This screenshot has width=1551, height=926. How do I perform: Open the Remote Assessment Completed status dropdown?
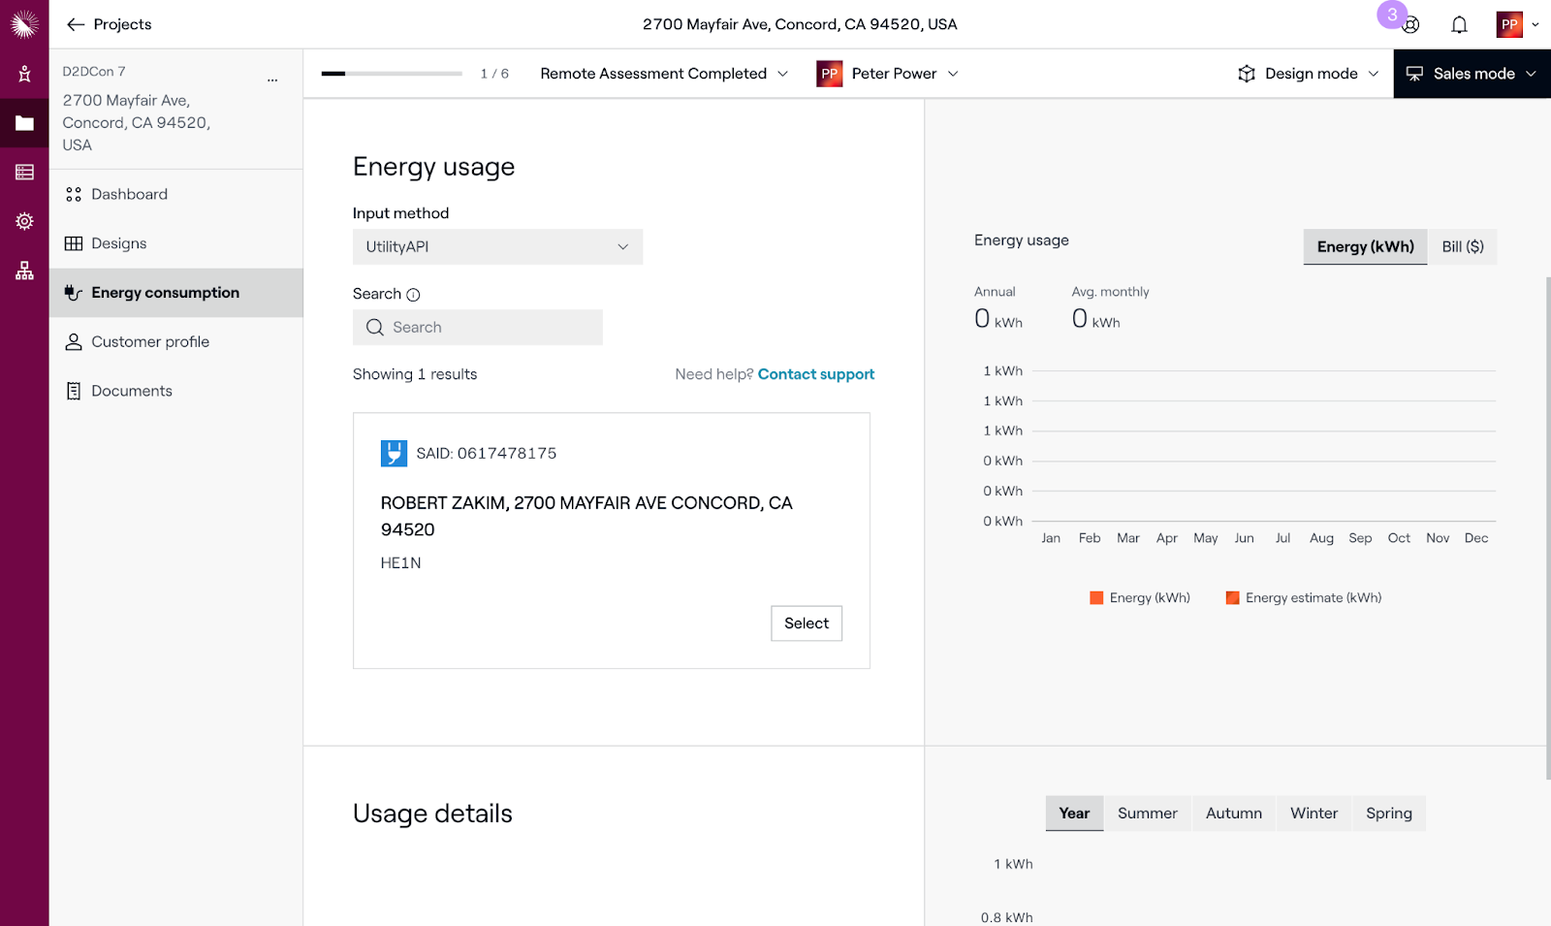pyautogui.click(x=664, y=74)
